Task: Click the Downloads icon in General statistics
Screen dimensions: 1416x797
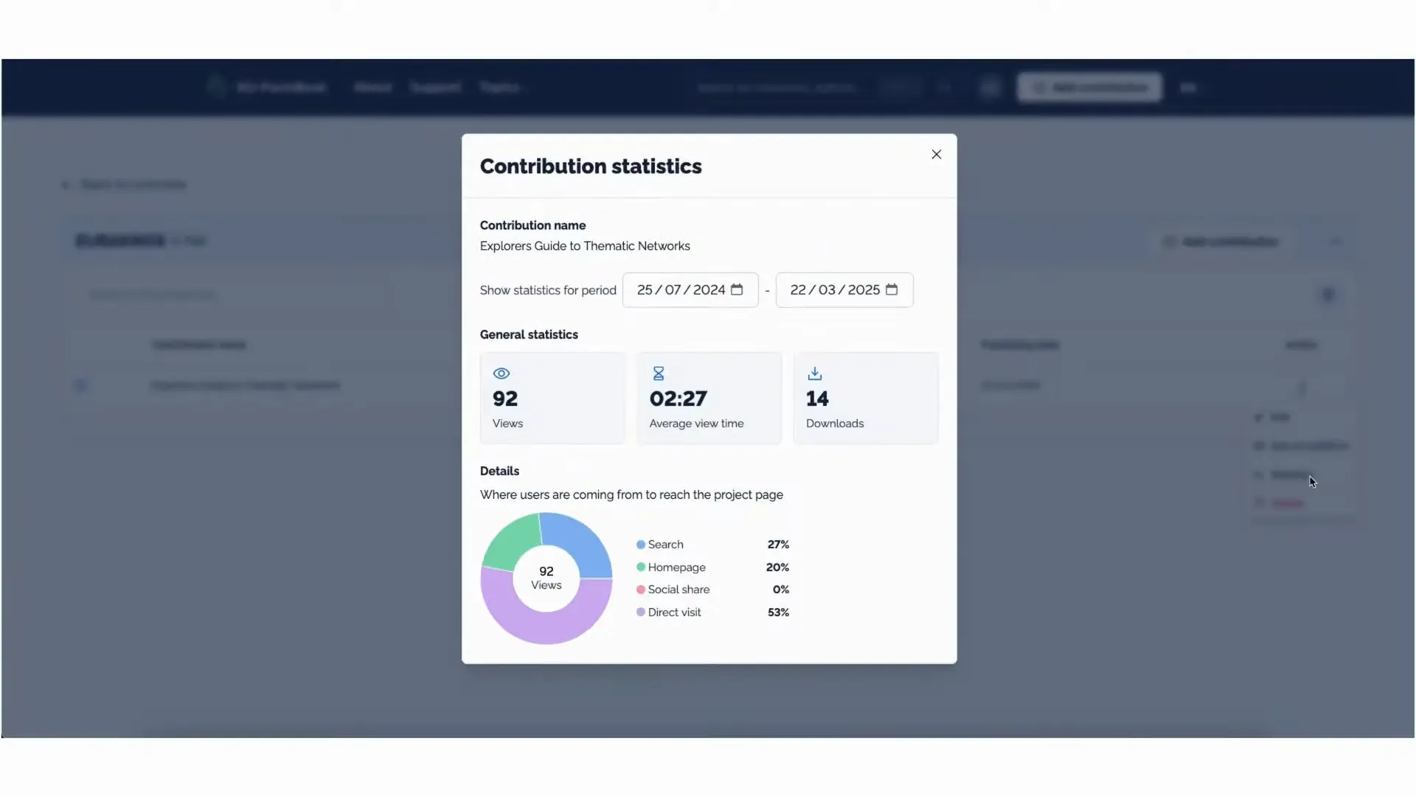Action: pos(814,373)
